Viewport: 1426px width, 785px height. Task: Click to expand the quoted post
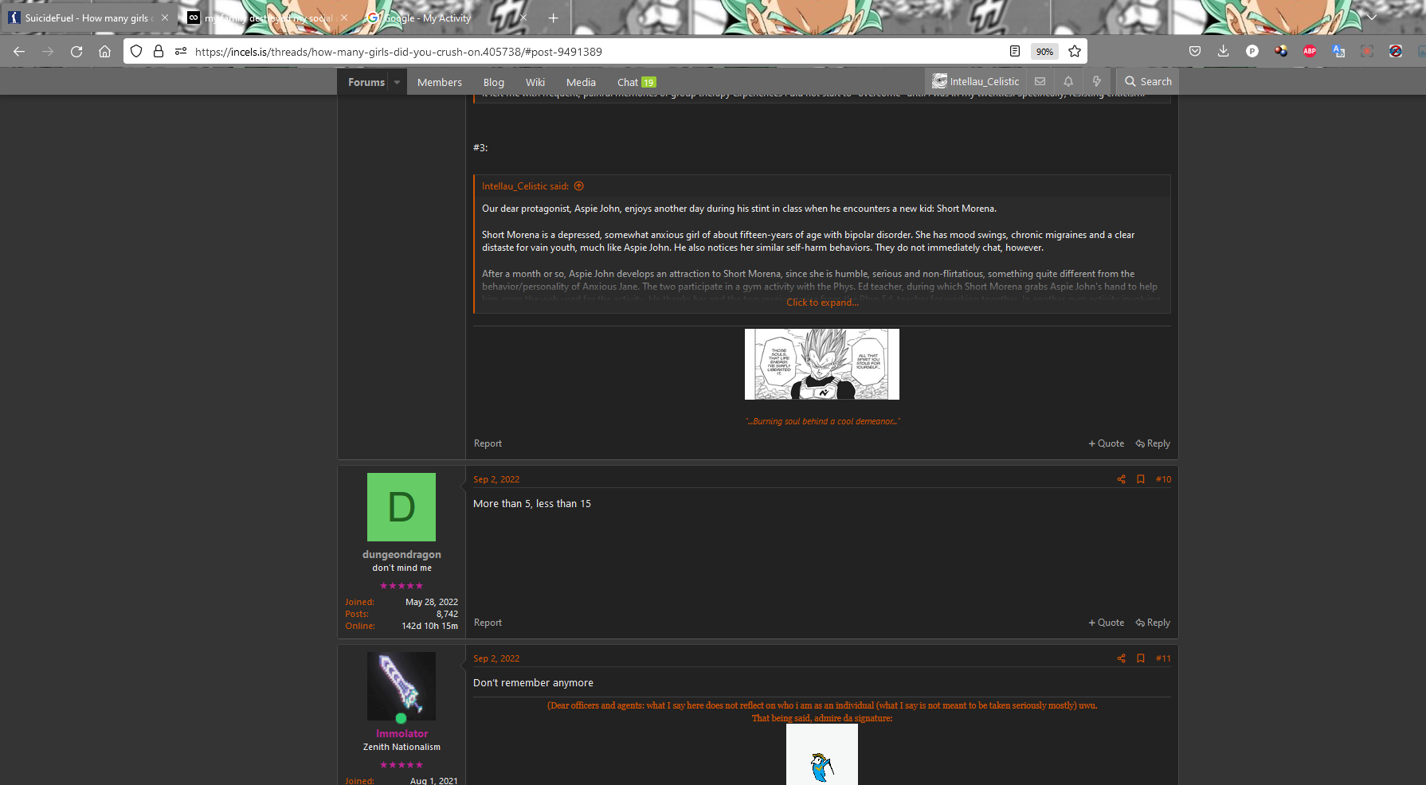coord(822,303)
